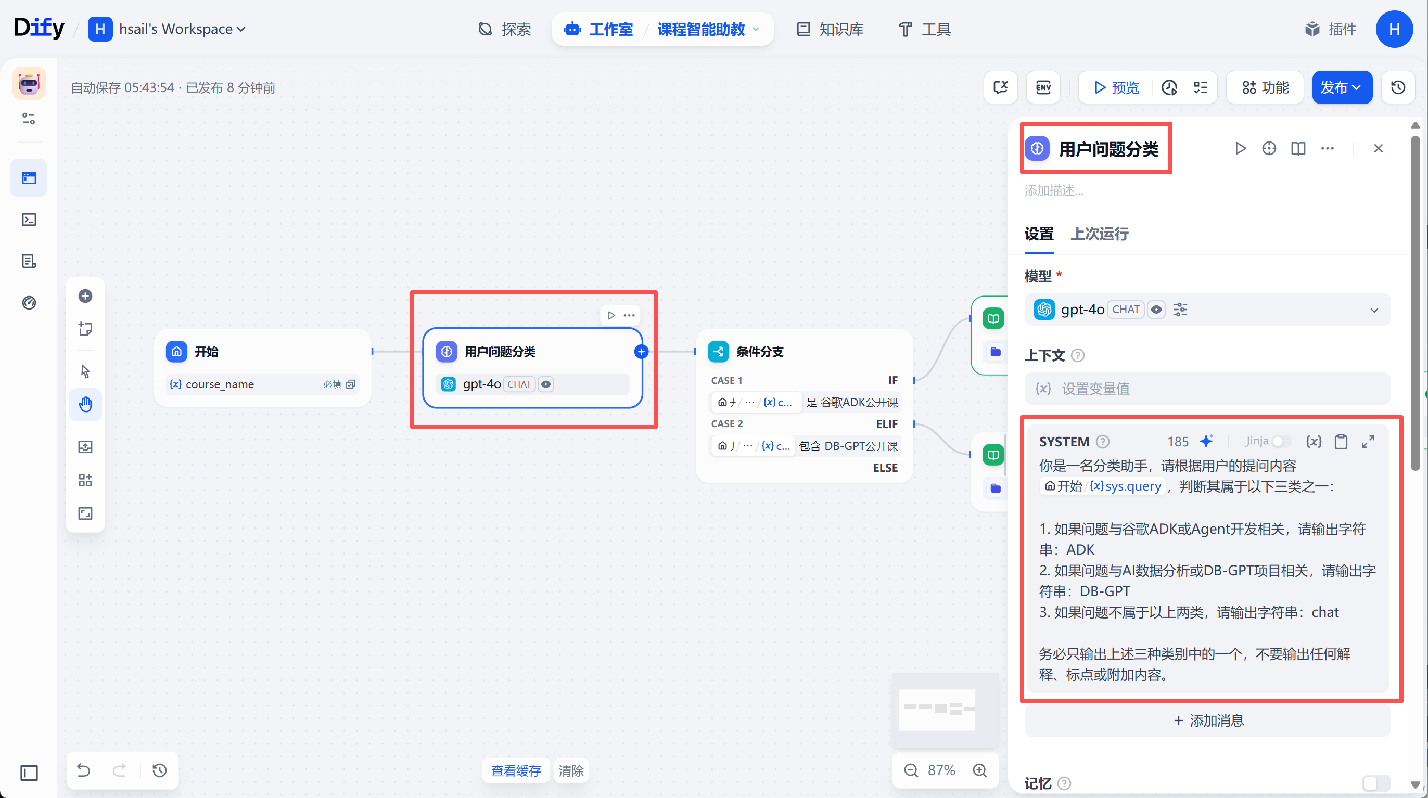
Task: Select the 开始 start node
Action: tap(263, 367)
